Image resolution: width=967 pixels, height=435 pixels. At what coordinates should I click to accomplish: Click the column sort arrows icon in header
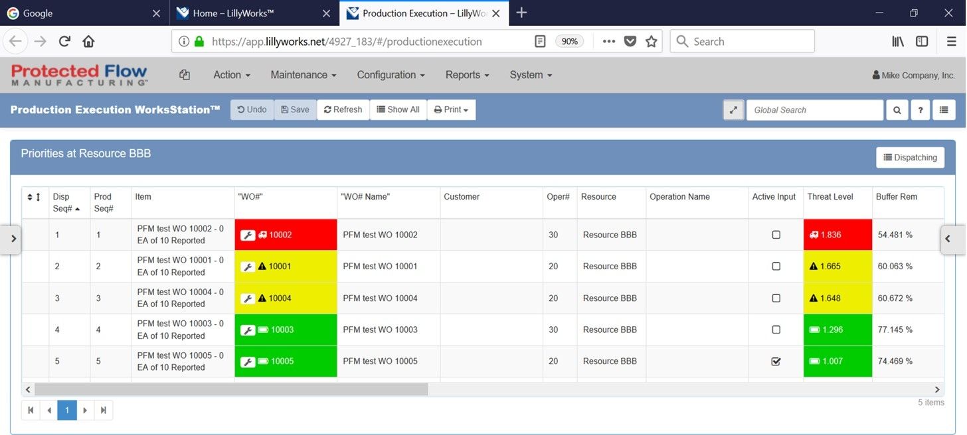click(x=34, y=197)
